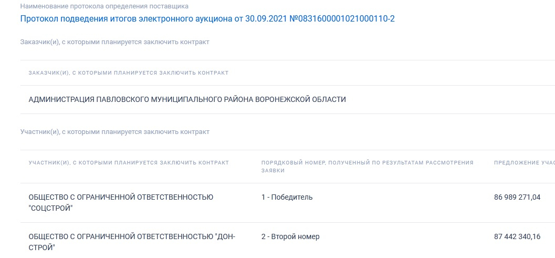Click the 2 - Второй номер cell

[290, 236]
